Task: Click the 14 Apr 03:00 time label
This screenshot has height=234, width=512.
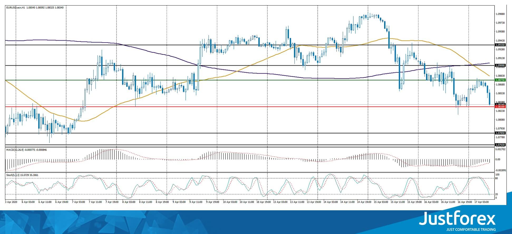Action: point(331,202)
